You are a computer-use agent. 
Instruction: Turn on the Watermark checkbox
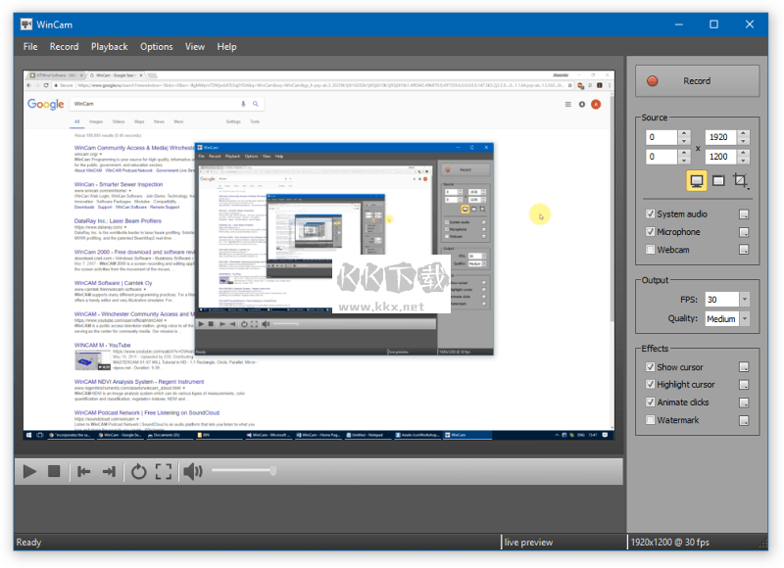click(651, 420)
